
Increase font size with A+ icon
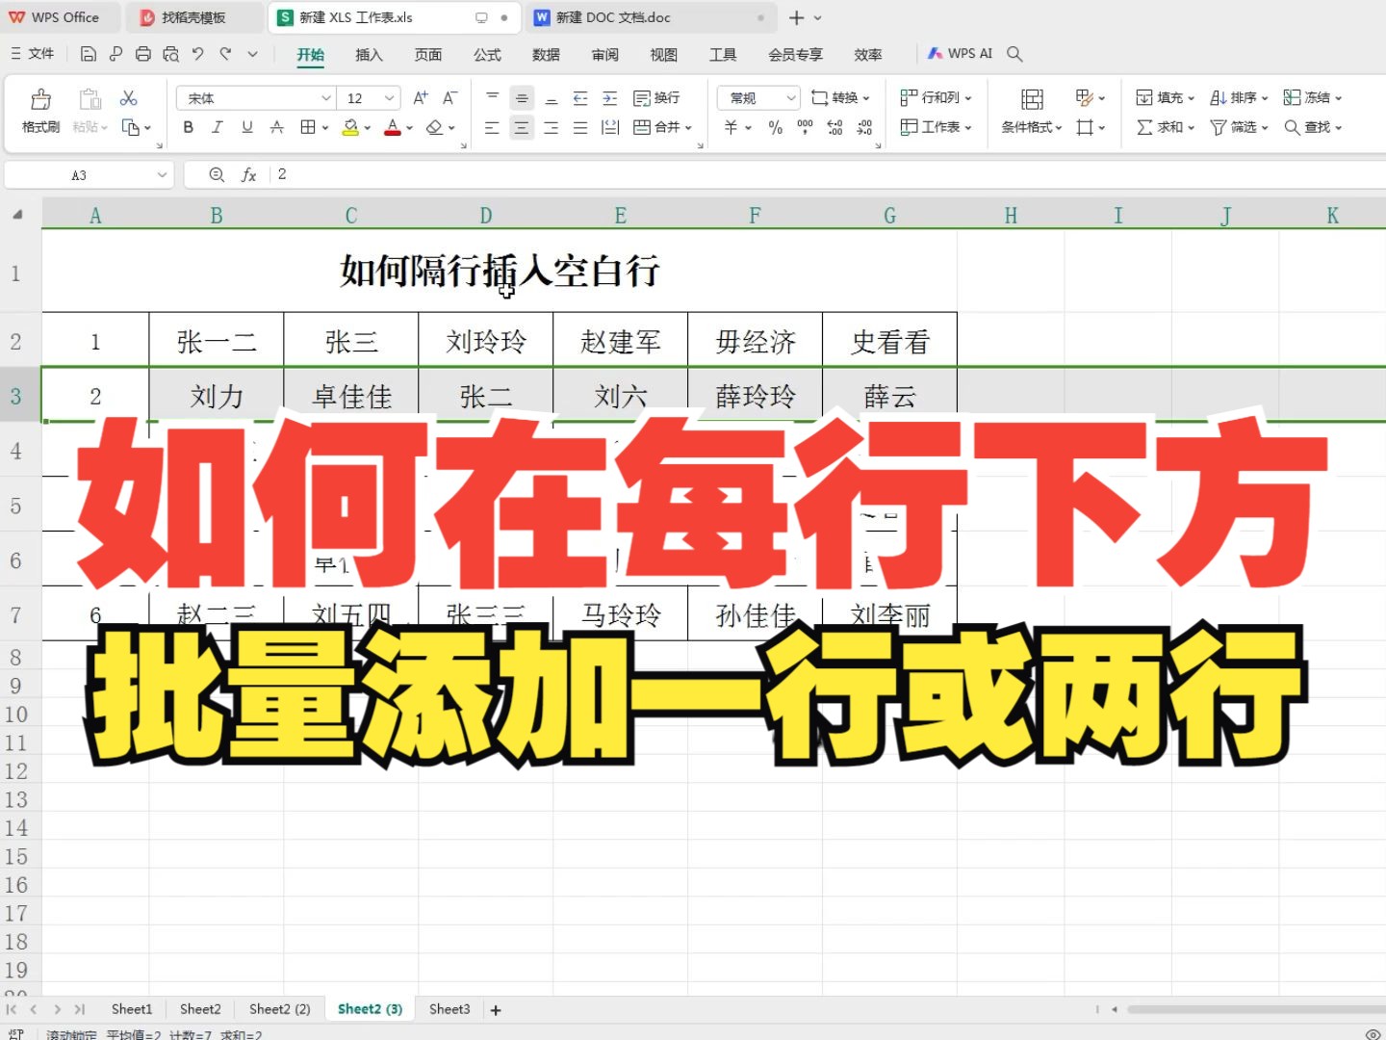pyautogui.click(x=421, y=98)
